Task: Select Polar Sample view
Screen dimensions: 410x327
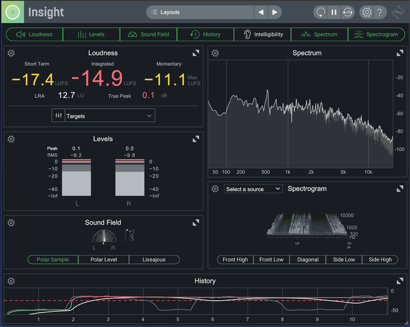Action: point(53,259)
